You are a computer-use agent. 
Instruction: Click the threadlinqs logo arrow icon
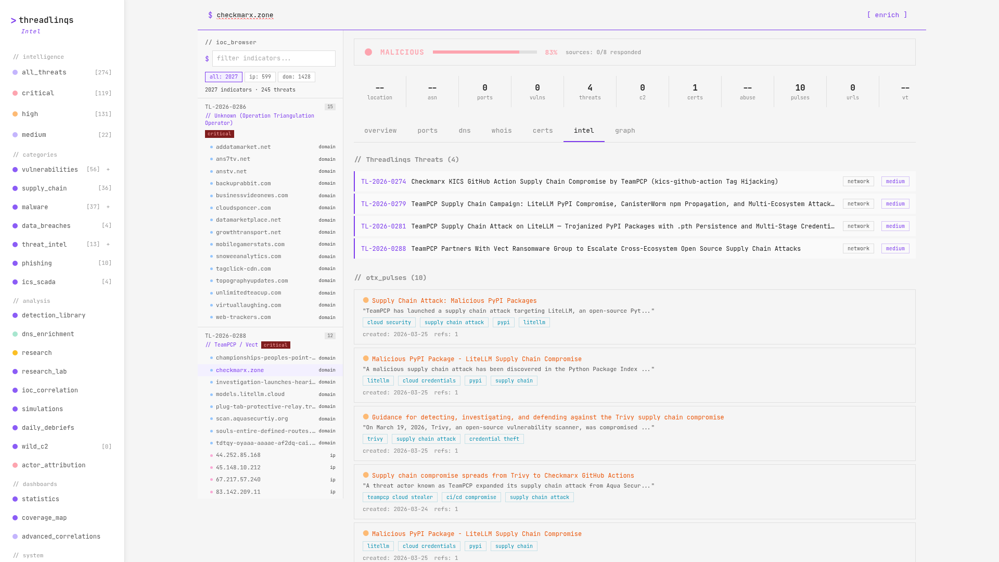coord(14,21)
